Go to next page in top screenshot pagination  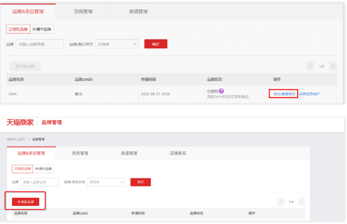coord(333,66)
